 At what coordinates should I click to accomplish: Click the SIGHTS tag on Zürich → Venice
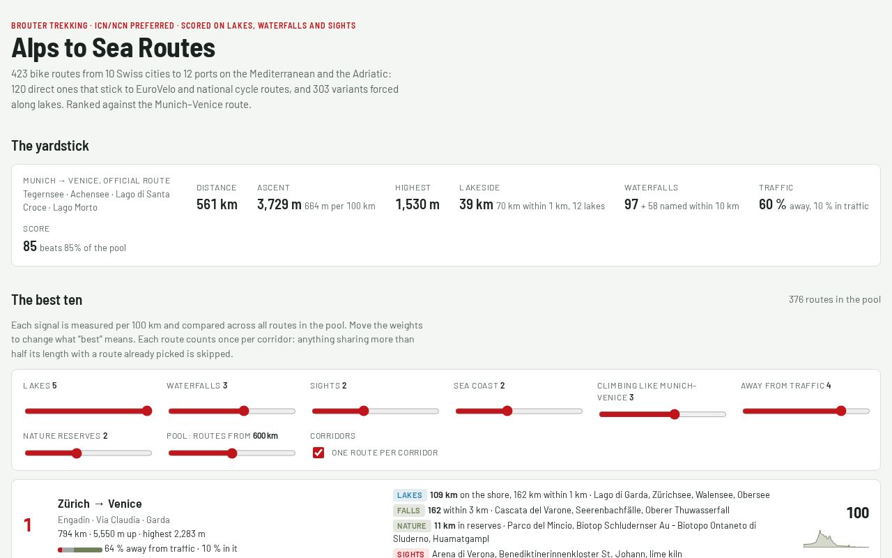tap(411, 554)
